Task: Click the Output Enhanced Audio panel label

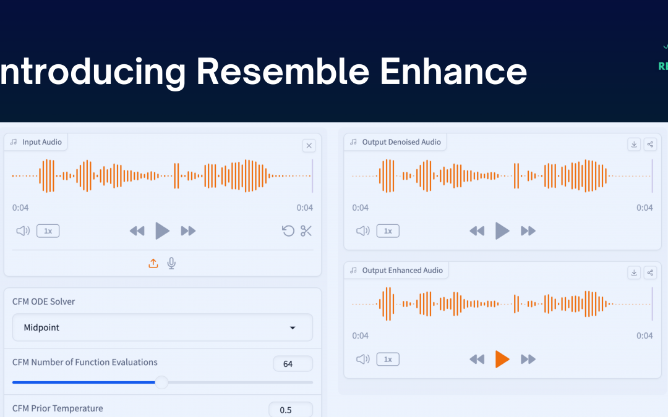Action: [x=402, y=270]
